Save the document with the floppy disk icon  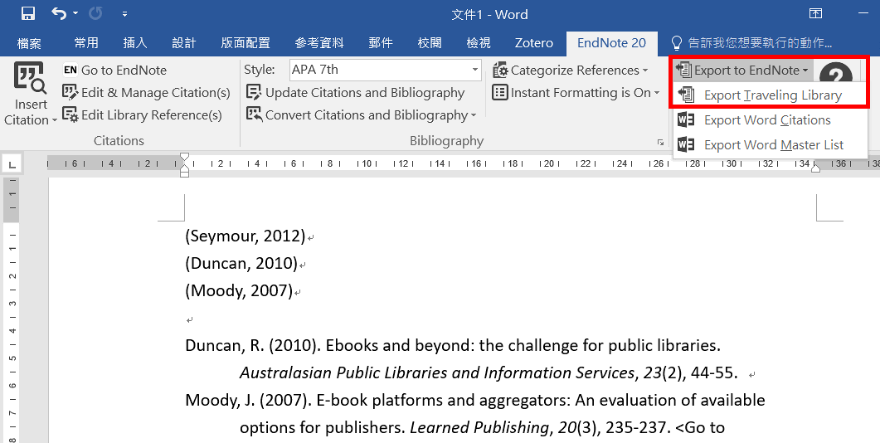[x=28, y=13]
